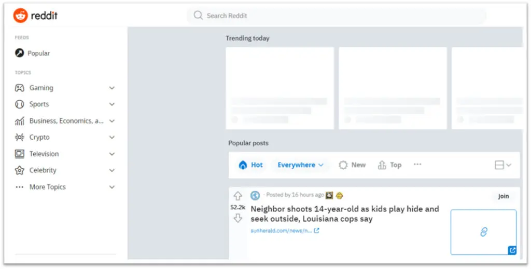
Task: Expand the Sports topic chevron
Action: [112, 104]
